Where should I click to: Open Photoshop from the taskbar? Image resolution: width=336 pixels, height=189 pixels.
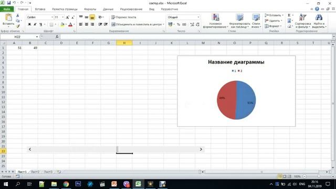click(78, 184)
